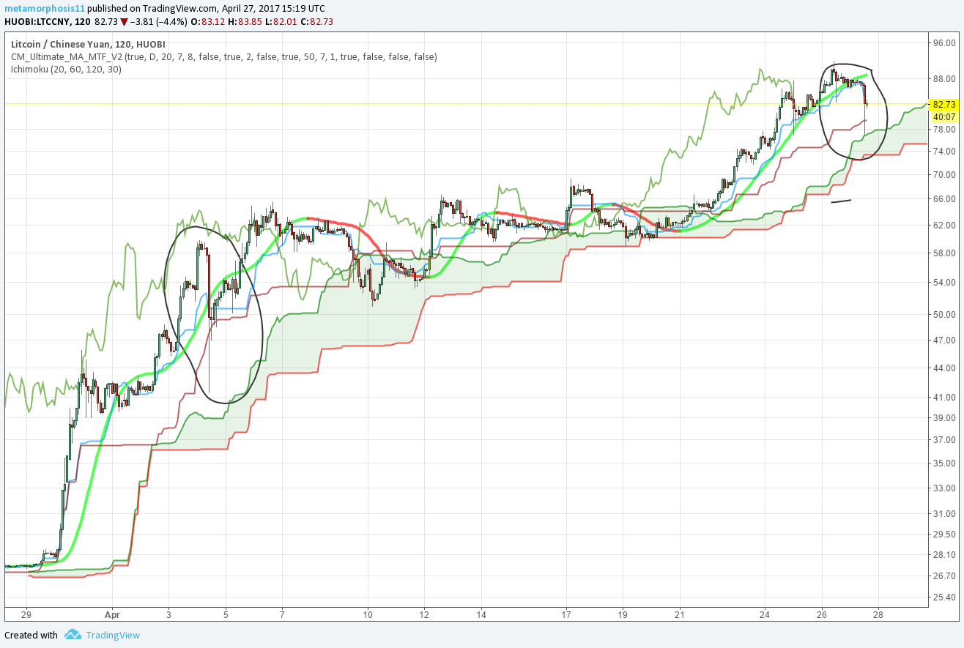
Task: Click the 10 date label on time axis
Action: [368, 614]
